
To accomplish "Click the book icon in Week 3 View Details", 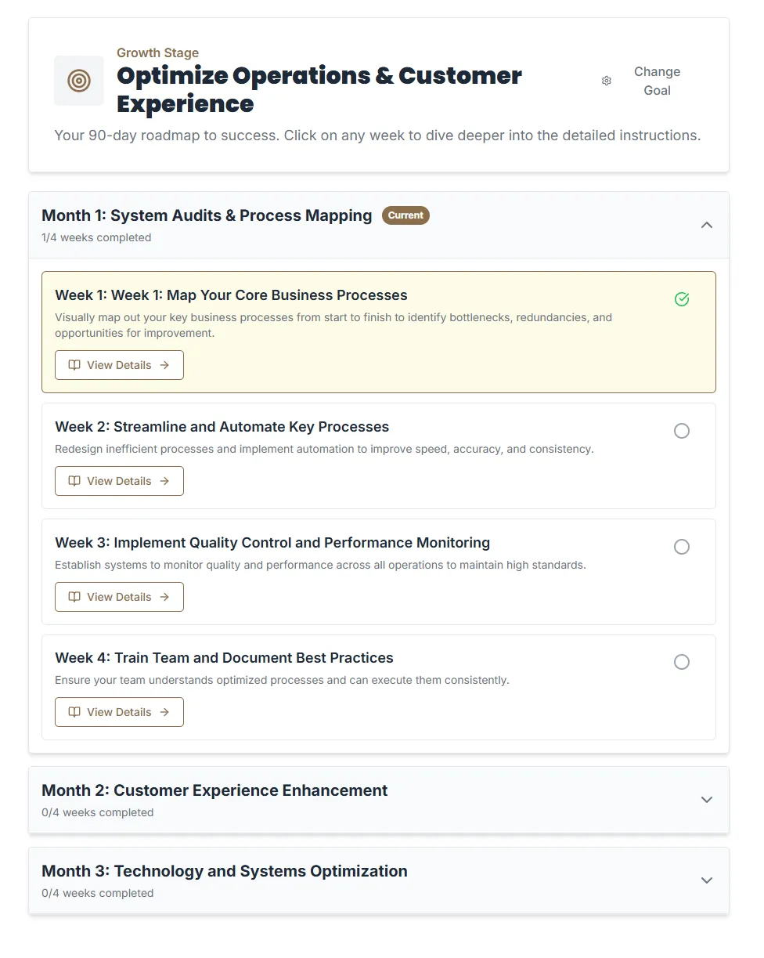I will click(x=74, y=597).
